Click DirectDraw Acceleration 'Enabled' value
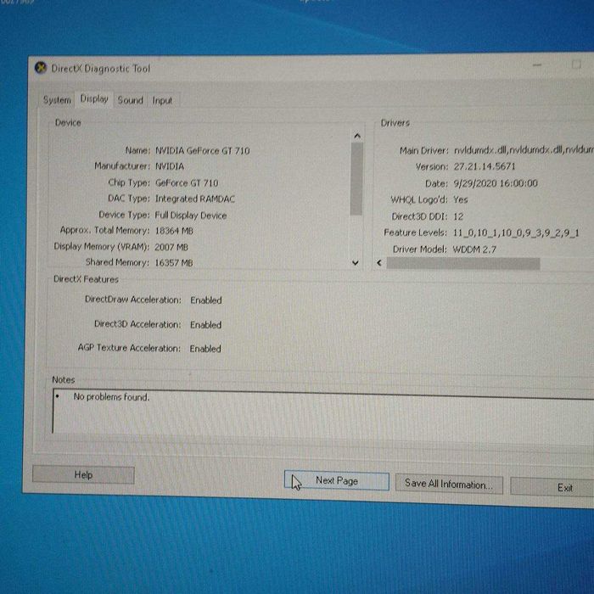Image resolution: width=594 pixels, height=594 pixels. click(x=206, y=300)
